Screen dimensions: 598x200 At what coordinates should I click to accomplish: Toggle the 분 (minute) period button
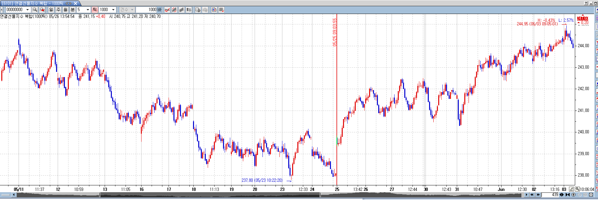pyautogui.click(x=73, y=10)
